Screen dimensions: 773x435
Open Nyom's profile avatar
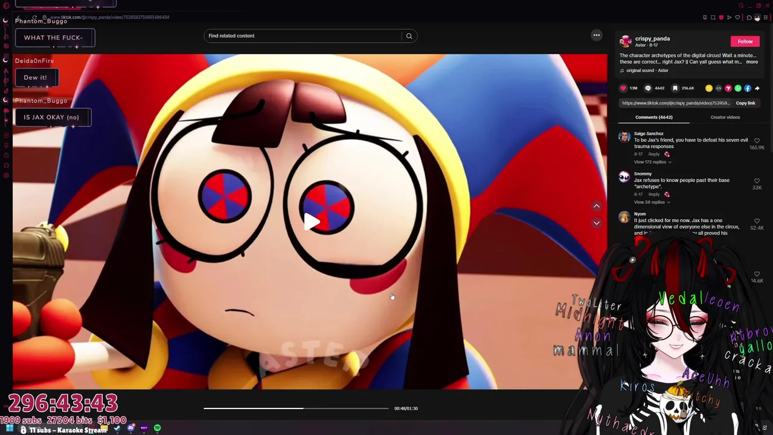coord(624,217)
